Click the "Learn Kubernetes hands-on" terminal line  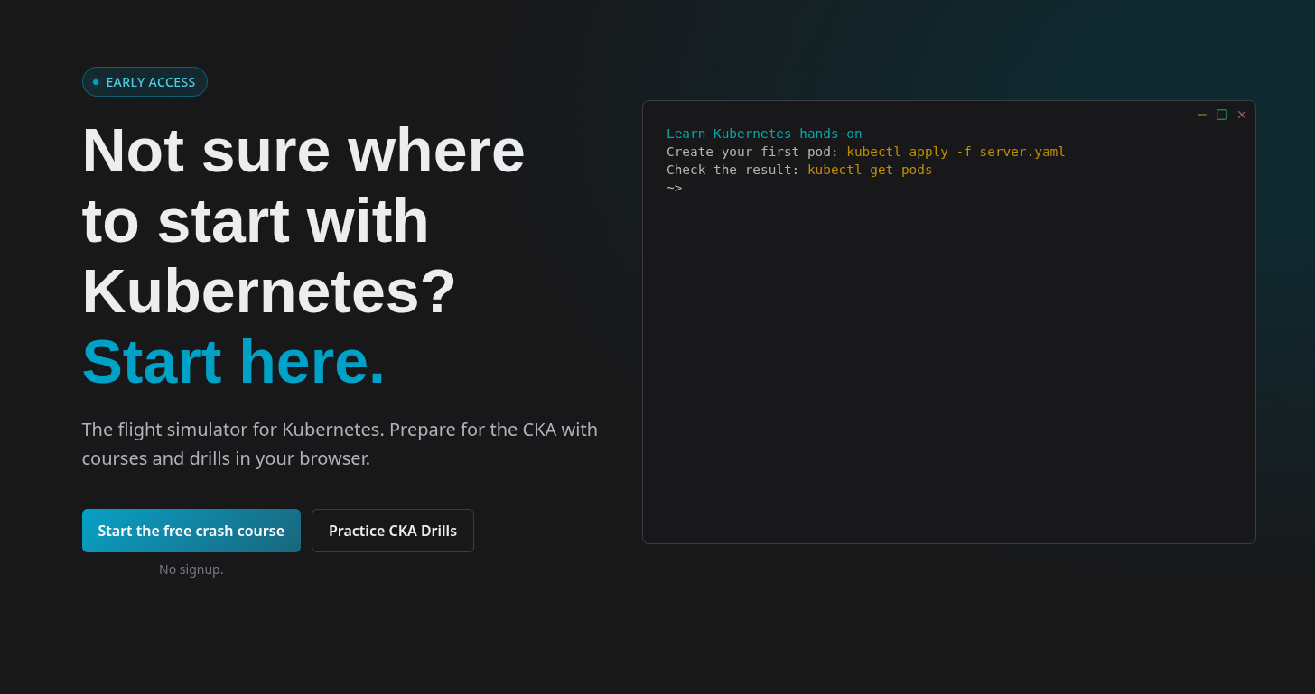(x=764, y=134)
